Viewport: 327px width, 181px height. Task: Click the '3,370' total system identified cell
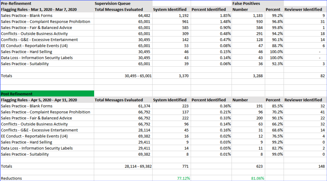click(x=171, y=76)
